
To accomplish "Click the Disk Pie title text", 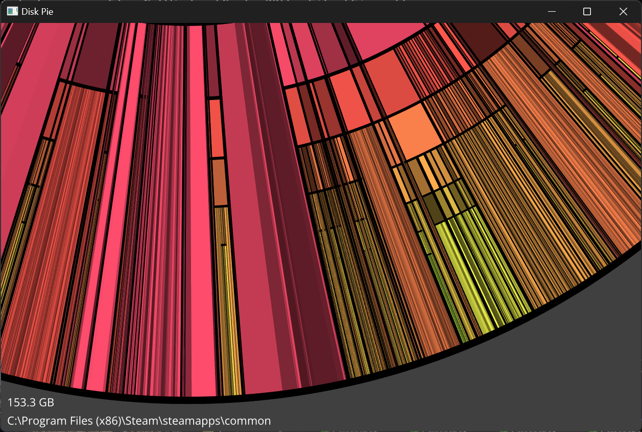I will point(37,11).
